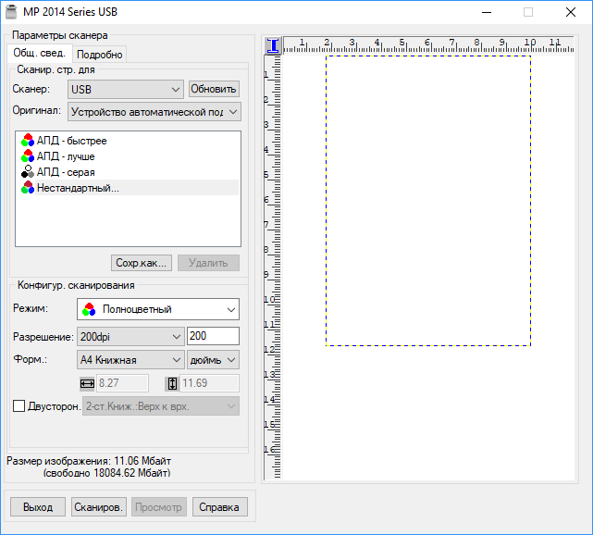Open the Режим Полноцветный dropdown arrow
Screen dimensions: 593x535
point(231,309)
